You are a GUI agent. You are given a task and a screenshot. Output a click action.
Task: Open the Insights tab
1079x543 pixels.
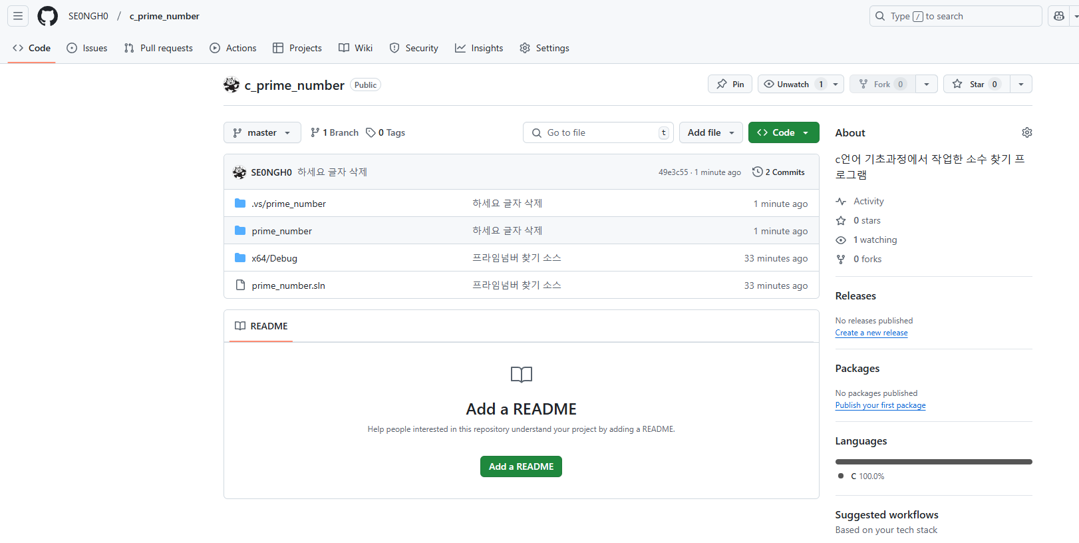tap(479, 48)
